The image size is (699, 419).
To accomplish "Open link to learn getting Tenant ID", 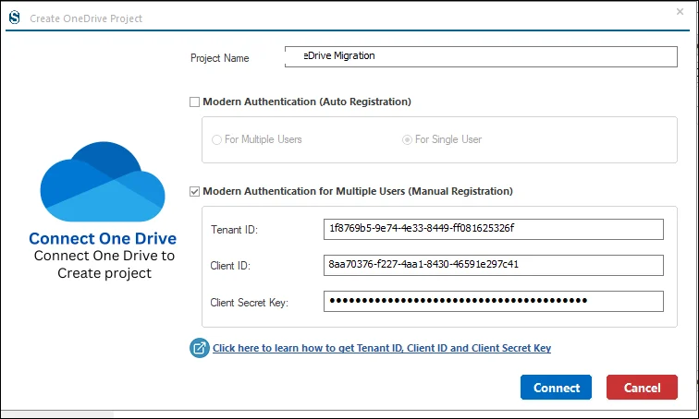I will coord(382,348).
